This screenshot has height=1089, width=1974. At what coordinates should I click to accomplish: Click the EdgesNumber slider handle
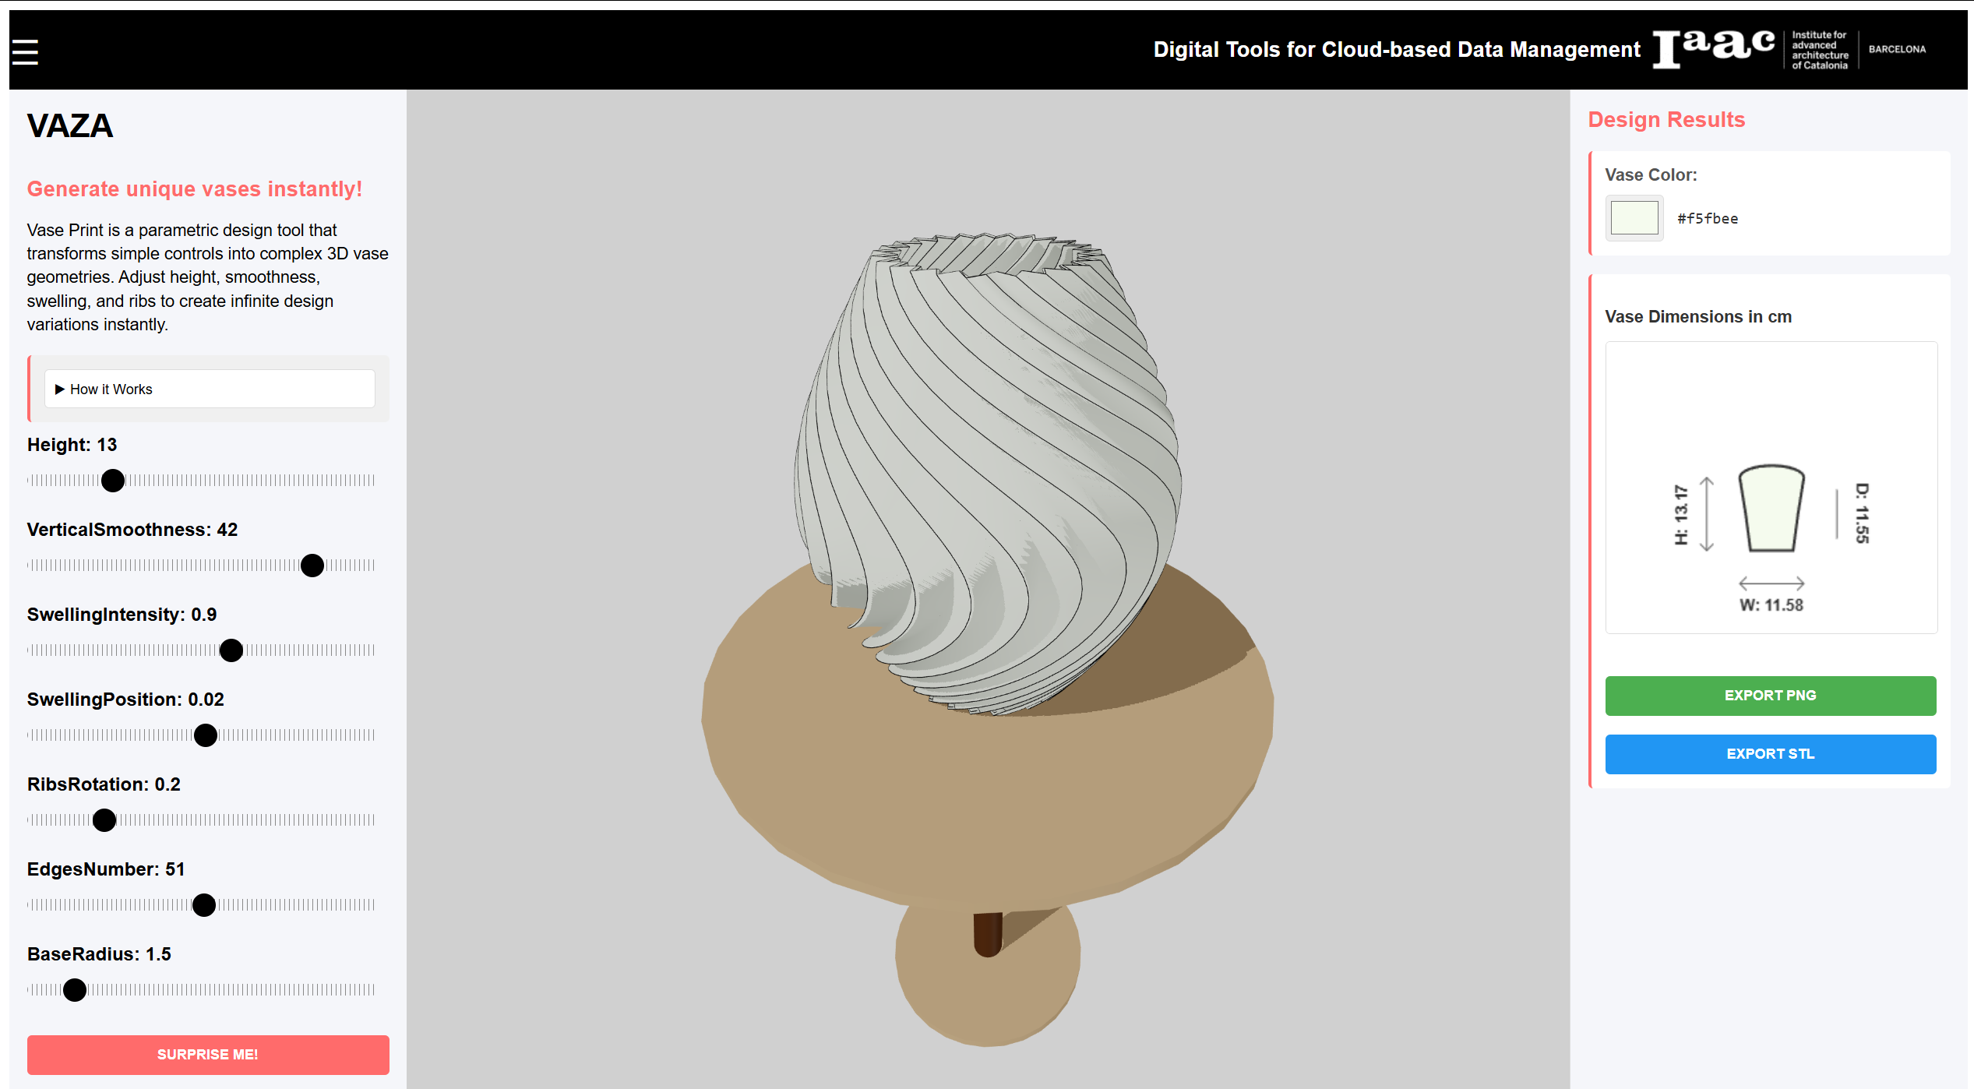coord(204,905)
